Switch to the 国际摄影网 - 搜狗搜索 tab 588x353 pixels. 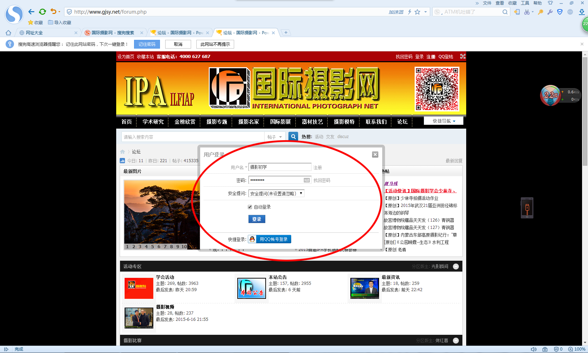[x=114, y=33]
